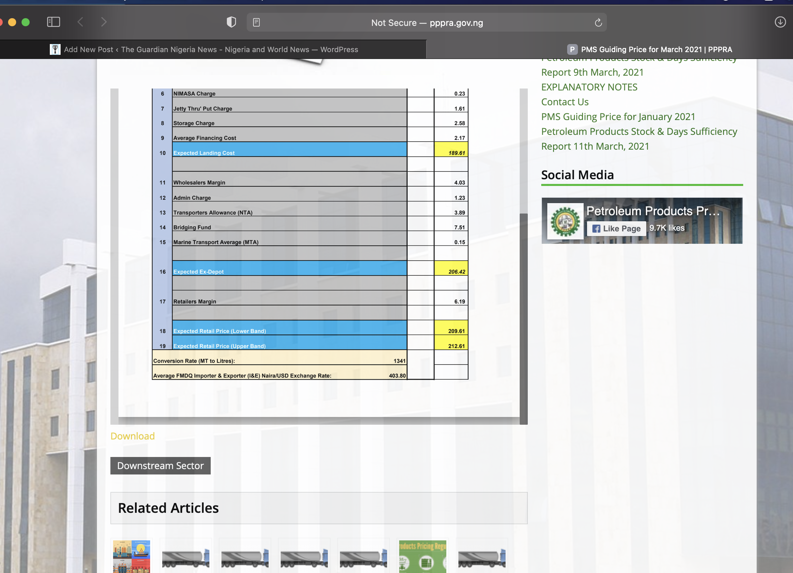This screenshot has height=573, width=793.
Task: Click the pppra.gov.ng address bar
Action: tap(426, 23)
